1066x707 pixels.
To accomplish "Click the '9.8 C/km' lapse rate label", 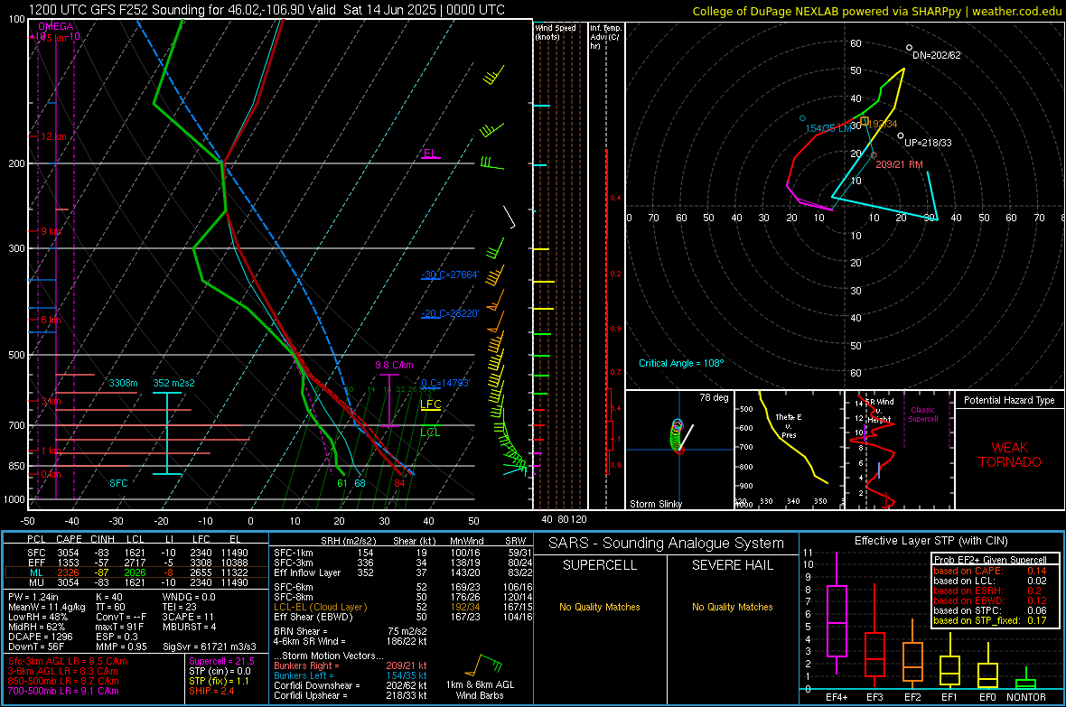I will 394,365.
